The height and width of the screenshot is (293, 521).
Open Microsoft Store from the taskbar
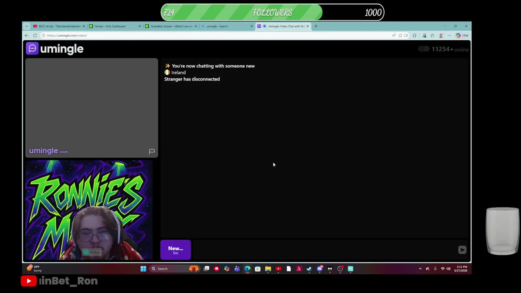tap(258, 269)
